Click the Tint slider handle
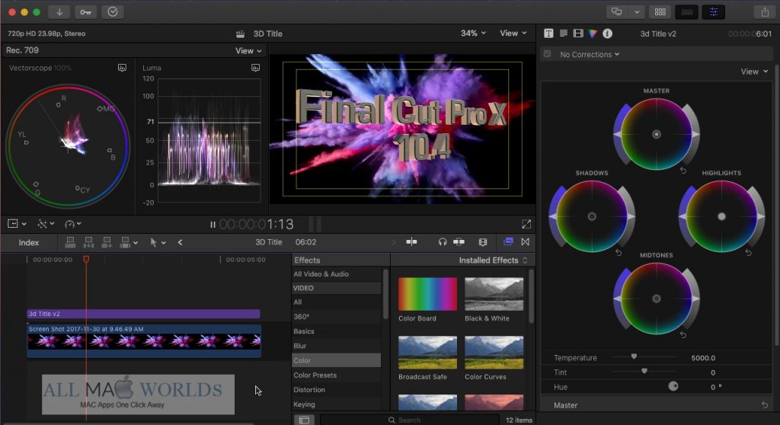780x425 pixels. pos(644,371)
